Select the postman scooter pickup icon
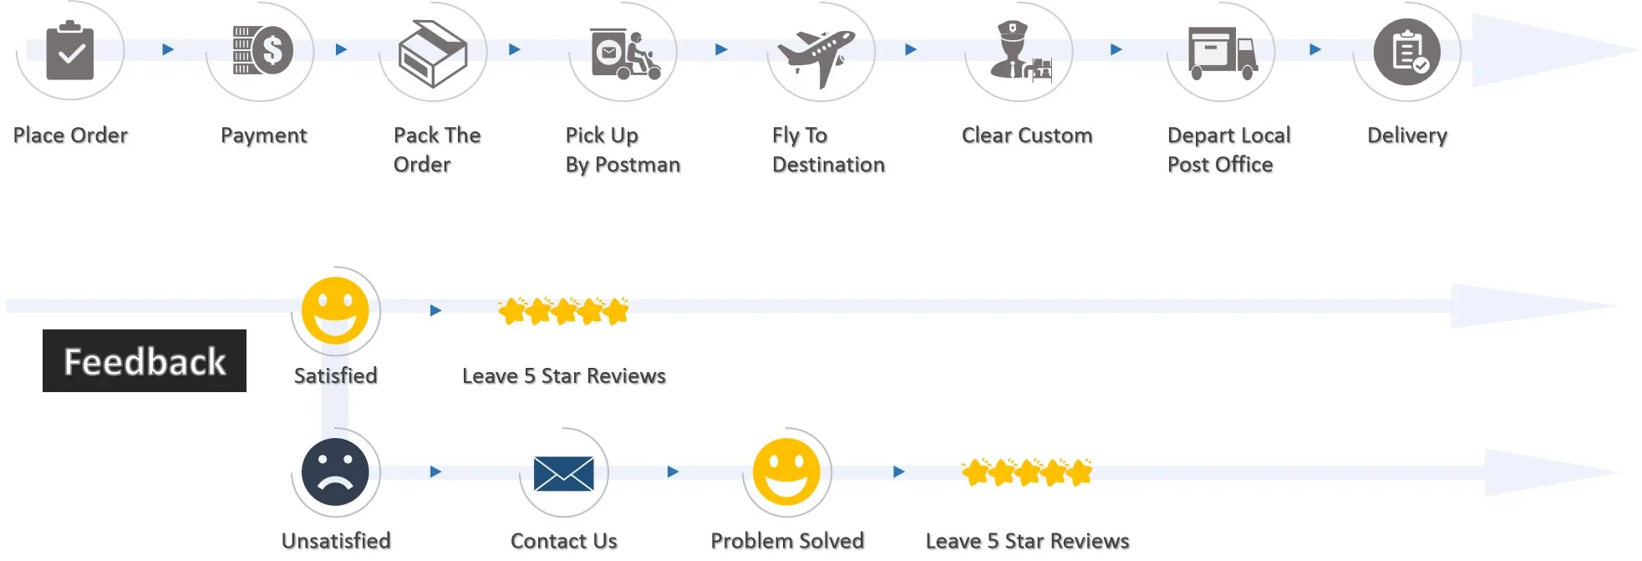 point(626,54)
